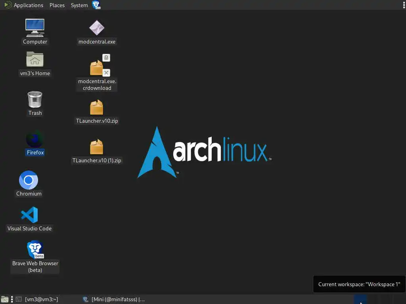
Task: Select the TLauncher.v10 (1).zip archive icon
Action: click(x=97, y=146)
